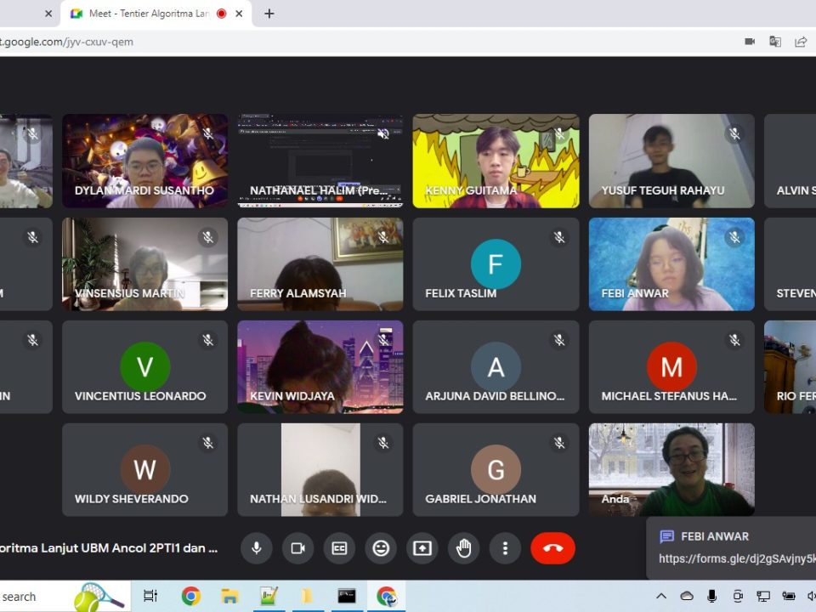
Task: Click the F avatar of FELIX TASLIM
Action: (x=496, y=263)
